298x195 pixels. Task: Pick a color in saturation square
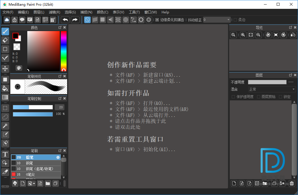[x=44, y=51]
